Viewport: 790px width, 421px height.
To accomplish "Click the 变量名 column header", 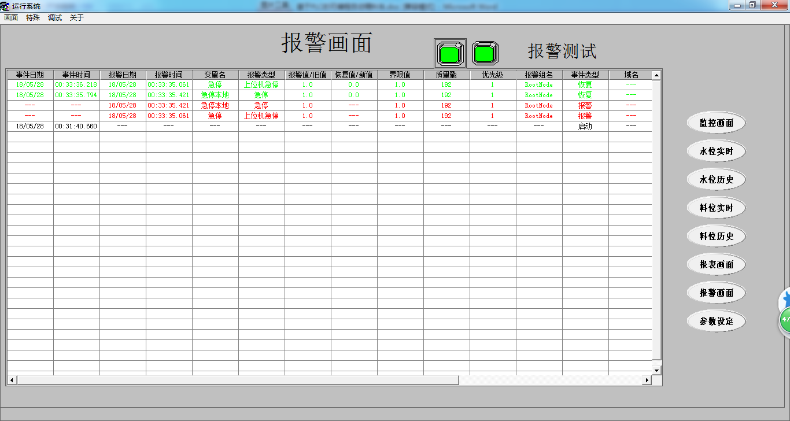I will 215,75.
